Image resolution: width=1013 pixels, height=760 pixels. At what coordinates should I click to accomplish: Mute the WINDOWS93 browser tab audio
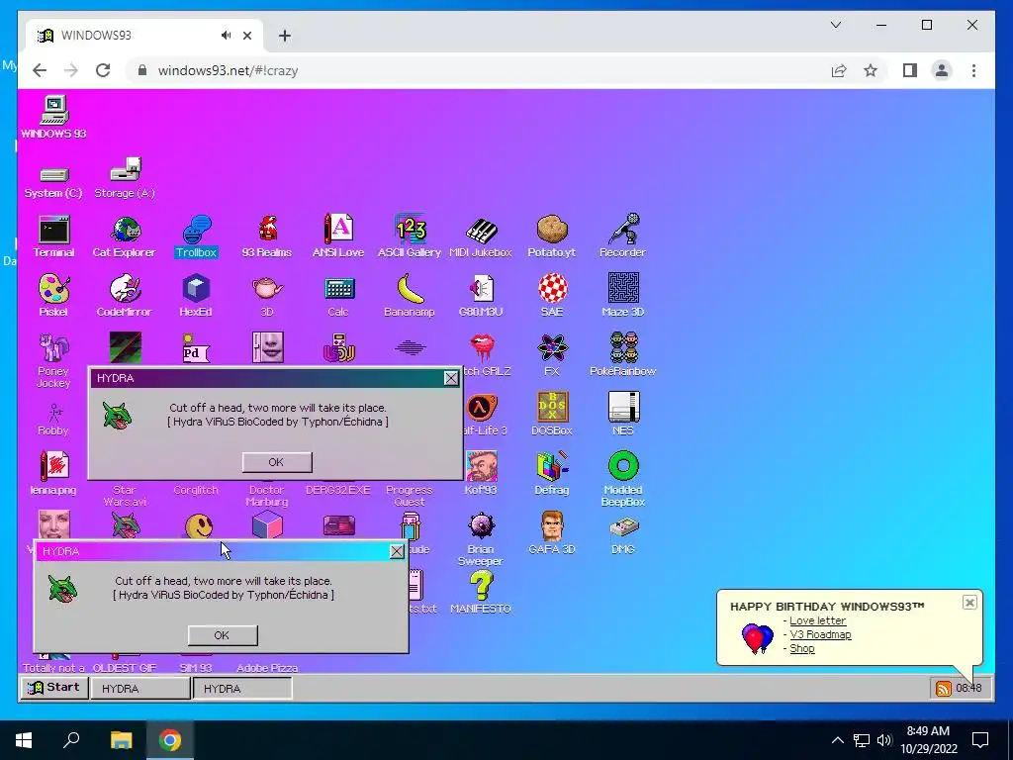coord(226,36)
